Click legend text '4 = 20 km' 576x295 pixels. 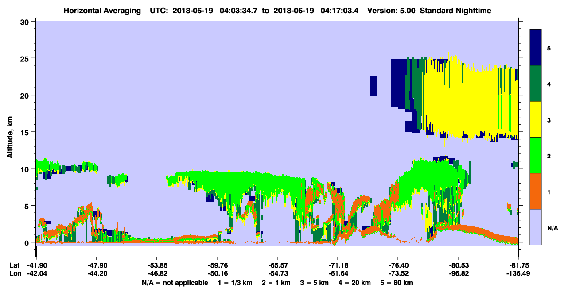tap(355, 283)
